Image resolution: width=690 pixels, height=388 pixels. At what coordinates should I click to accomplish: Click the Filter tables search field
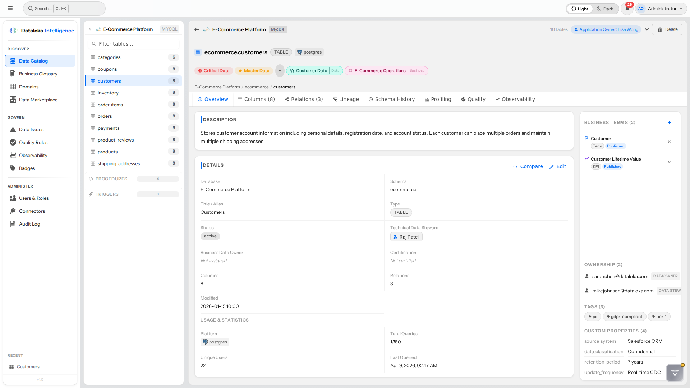(133, 43)
